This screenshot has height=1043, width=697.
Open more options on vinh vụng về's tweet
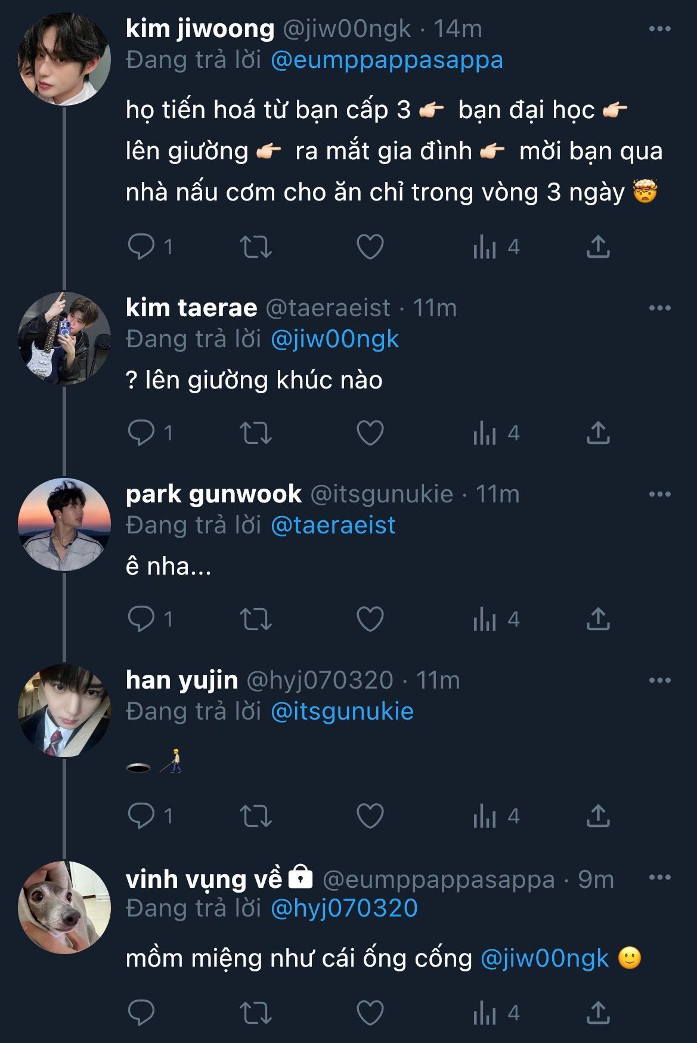pos(659,877)
